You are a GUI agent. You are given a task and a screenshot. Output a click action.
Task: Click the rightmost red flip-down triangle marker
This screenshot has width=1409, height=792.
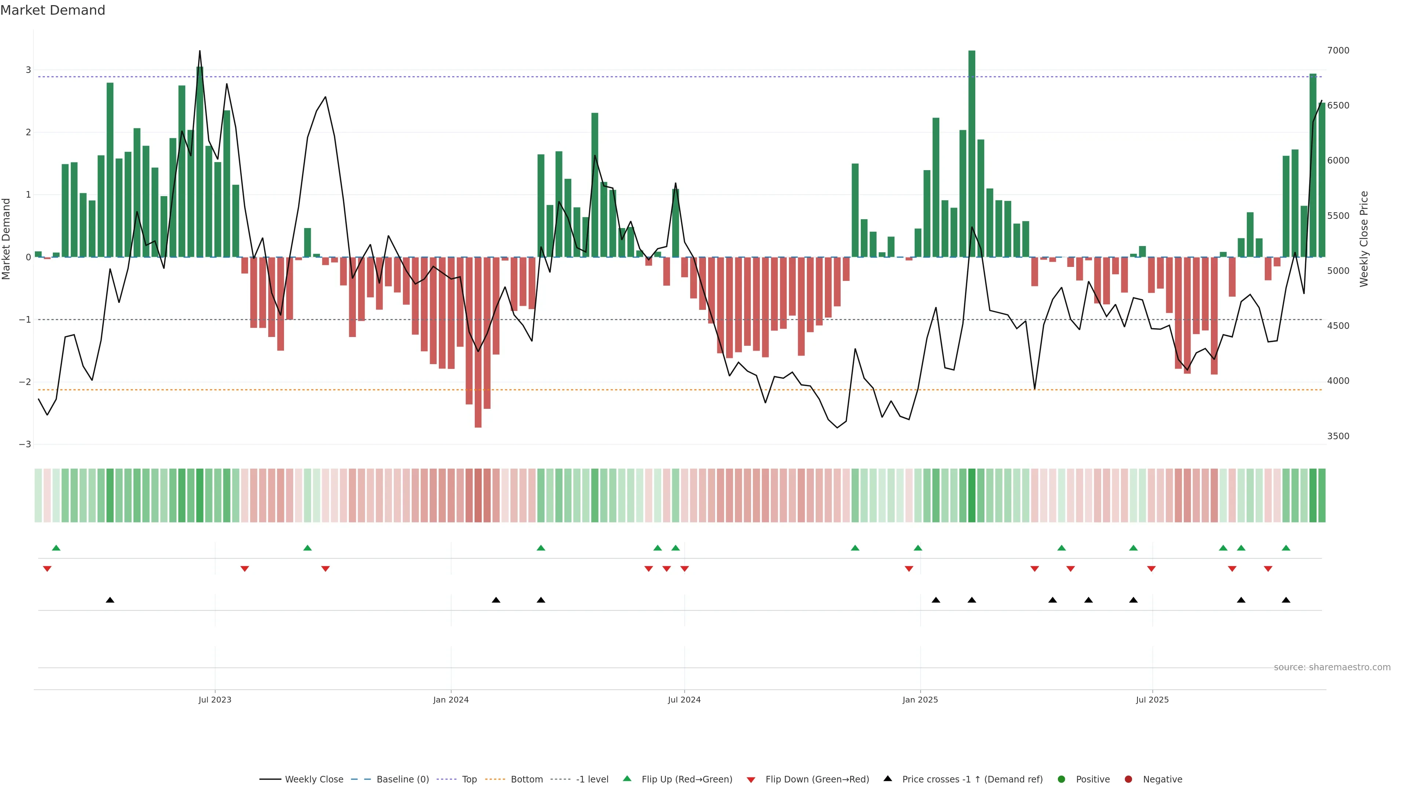[1268, 569]
